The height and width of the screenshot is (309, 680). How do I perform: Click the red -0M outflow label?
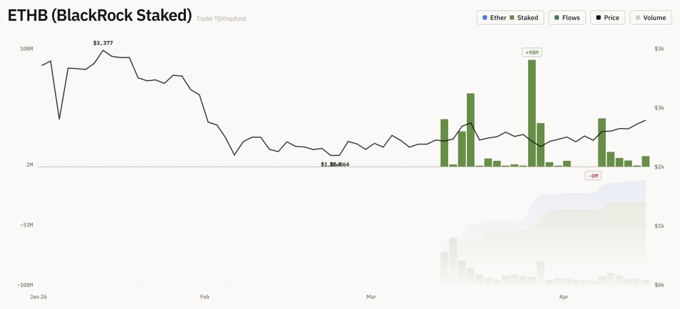tap(593, 176)
